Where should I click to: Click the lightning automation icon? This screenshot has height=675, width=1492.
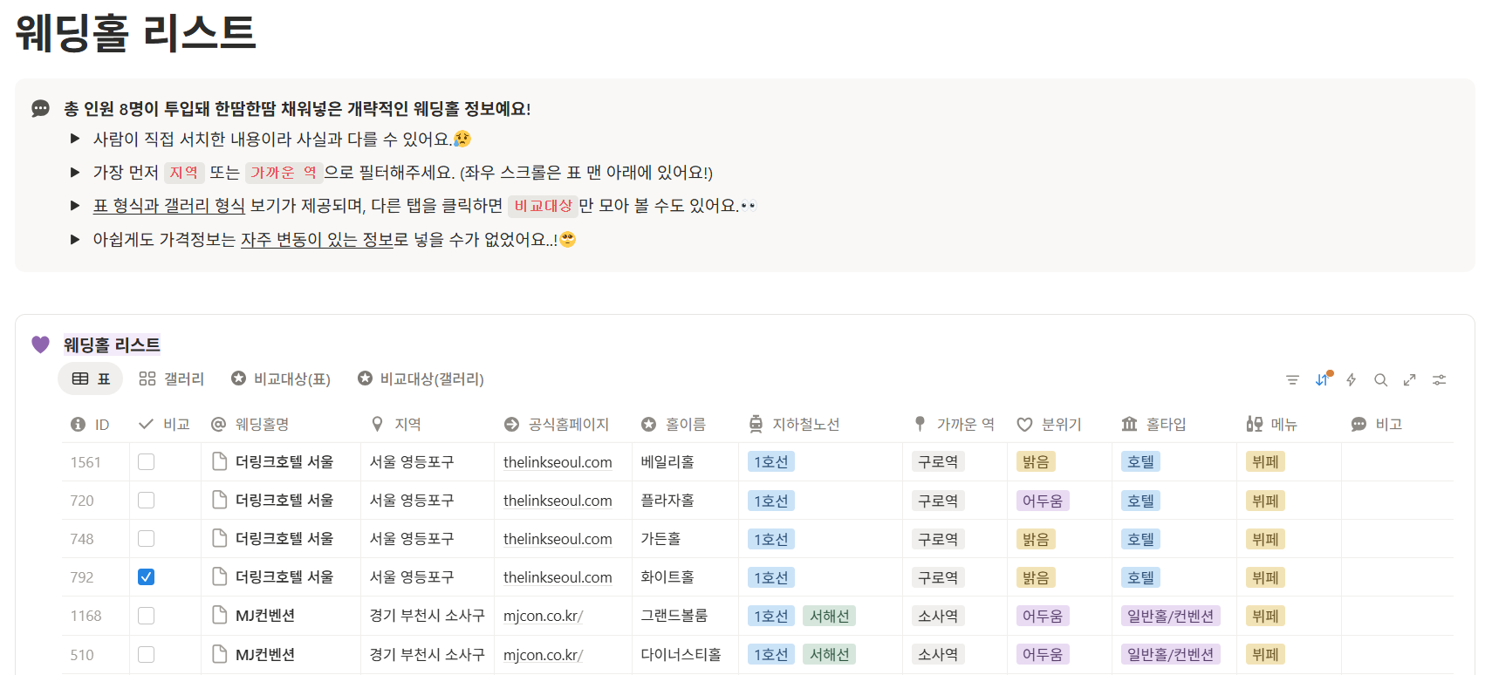[1352, 379]
